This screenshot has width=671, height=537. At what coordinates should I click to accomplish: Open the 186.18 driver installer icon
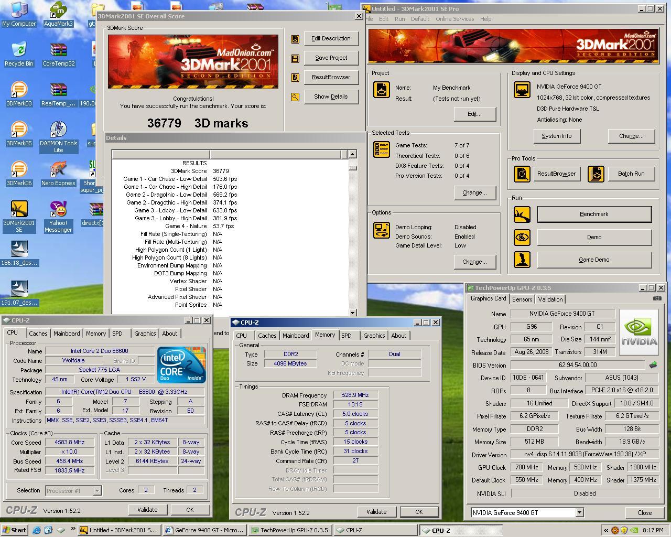[x=19, y=253]
